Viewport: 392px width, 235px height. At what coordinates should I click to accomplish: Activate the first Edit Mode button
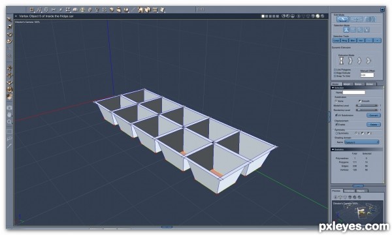coord(343,19)
